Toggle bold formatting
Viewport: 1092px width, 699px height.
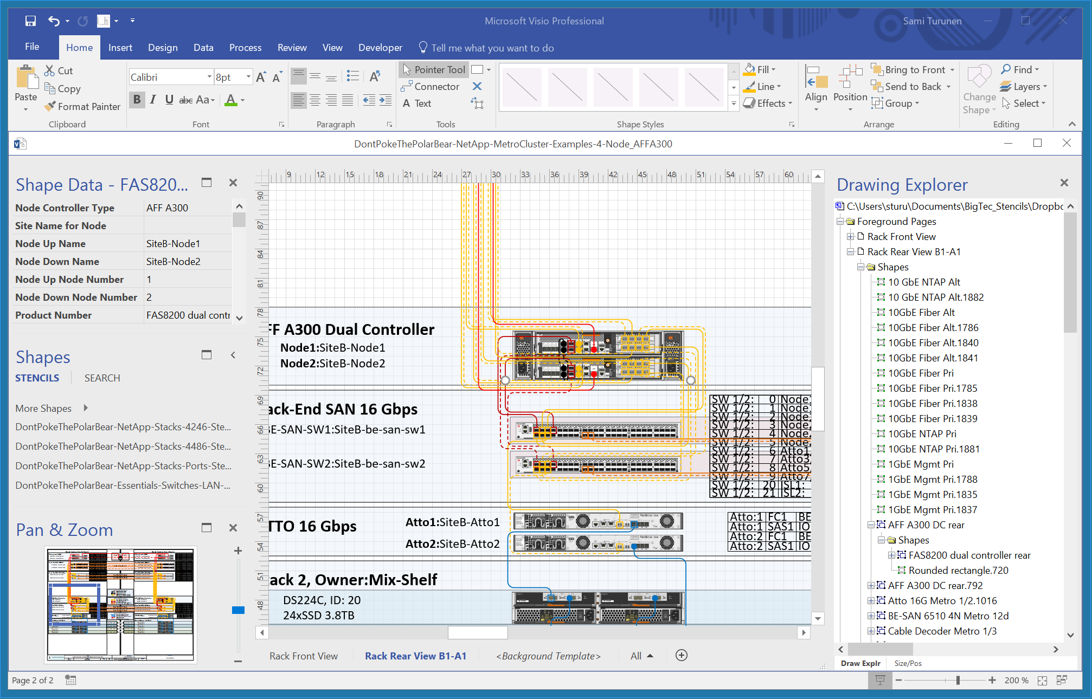137,100
